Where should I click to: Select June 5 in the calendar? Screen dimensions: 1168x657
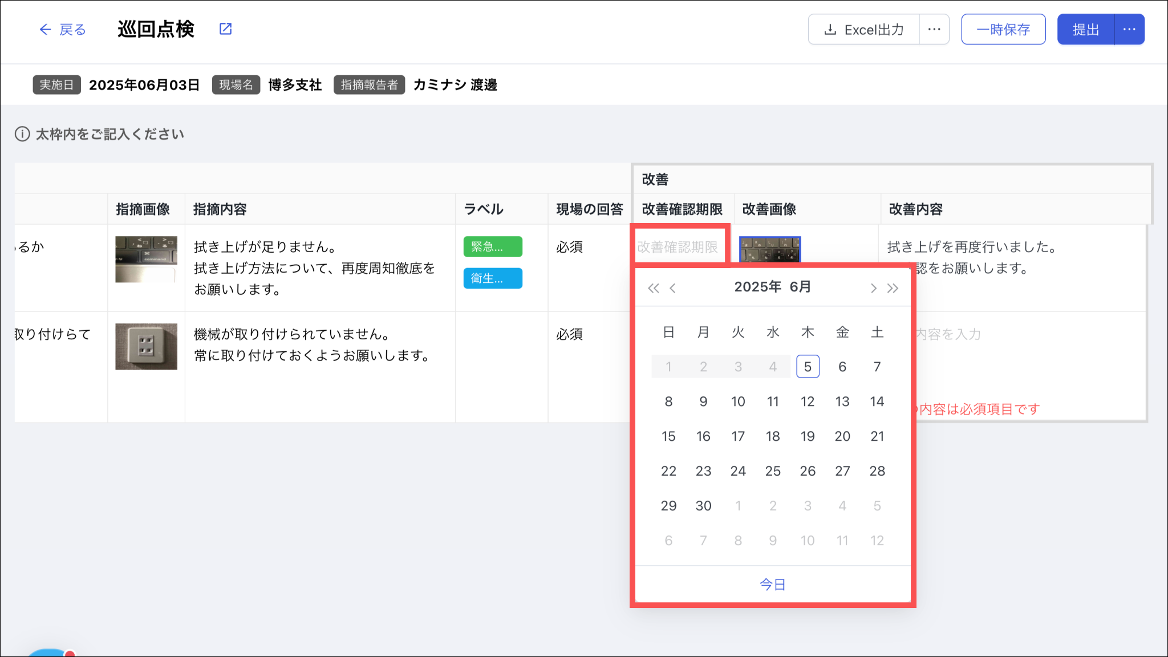coord(808,367)
